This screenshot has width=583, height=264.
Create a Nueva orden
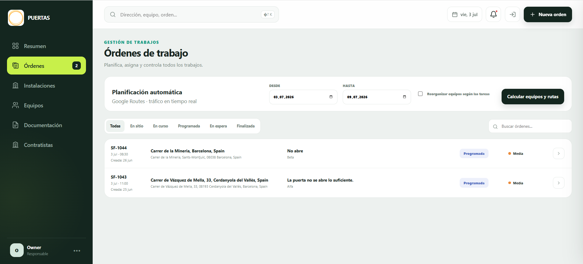click(x=548, y=14)
